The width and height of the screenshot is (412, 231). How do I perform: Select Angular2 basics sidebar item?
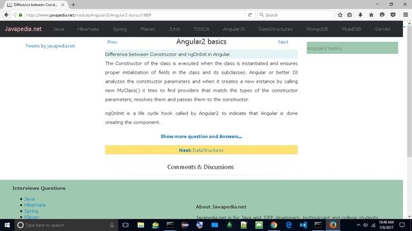(352, 48)
